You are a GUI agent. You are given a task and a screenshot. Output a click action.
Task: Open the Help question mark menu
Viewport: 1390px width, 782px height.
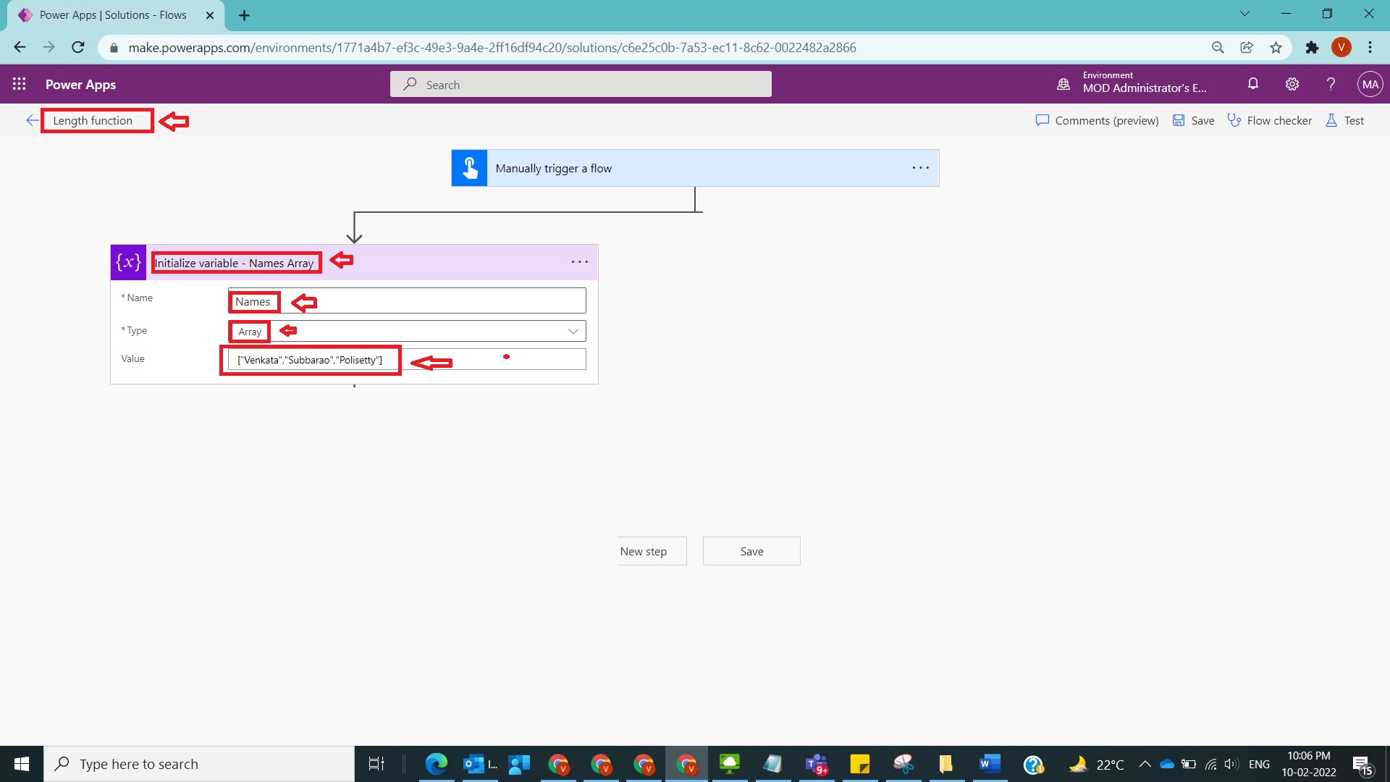tap(1331, 84)
